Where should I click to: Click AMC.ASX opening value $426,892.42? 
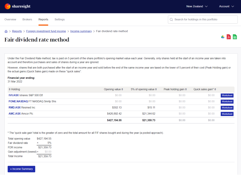pyautogui.click(x=114, y=114)
